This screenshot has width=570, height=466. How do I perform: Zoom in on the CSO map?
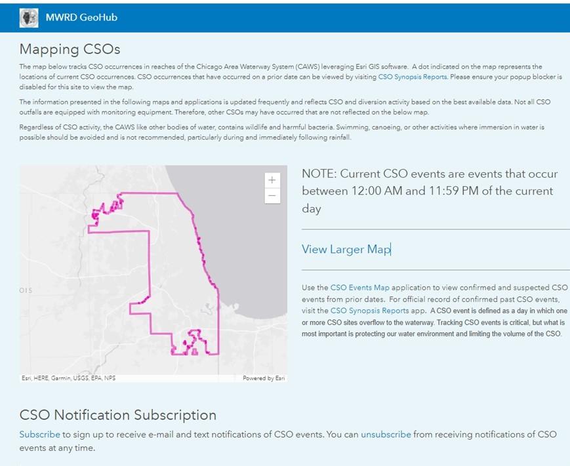(272, 180)
